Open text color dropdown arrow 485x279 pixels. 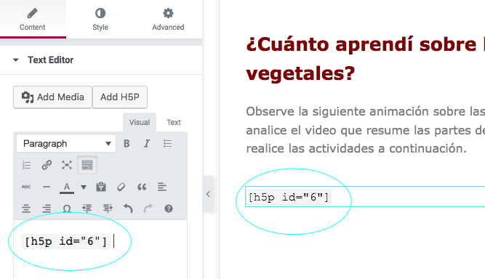(x=84, y=187)
